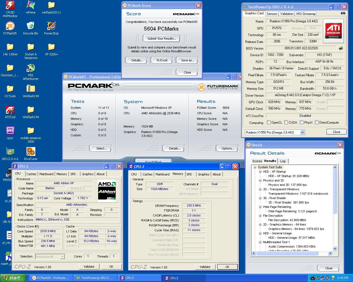The image size is (353, 282).
Task: Switch to the PCMark05 taskbar item
Action: point(52,278)
